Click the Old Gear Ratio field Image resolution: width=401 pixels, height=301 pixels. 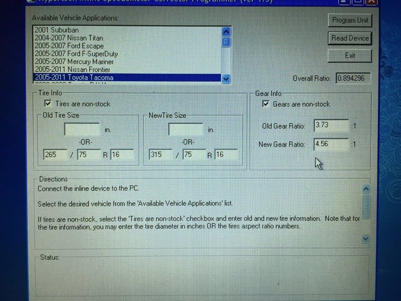pos(331,125)
